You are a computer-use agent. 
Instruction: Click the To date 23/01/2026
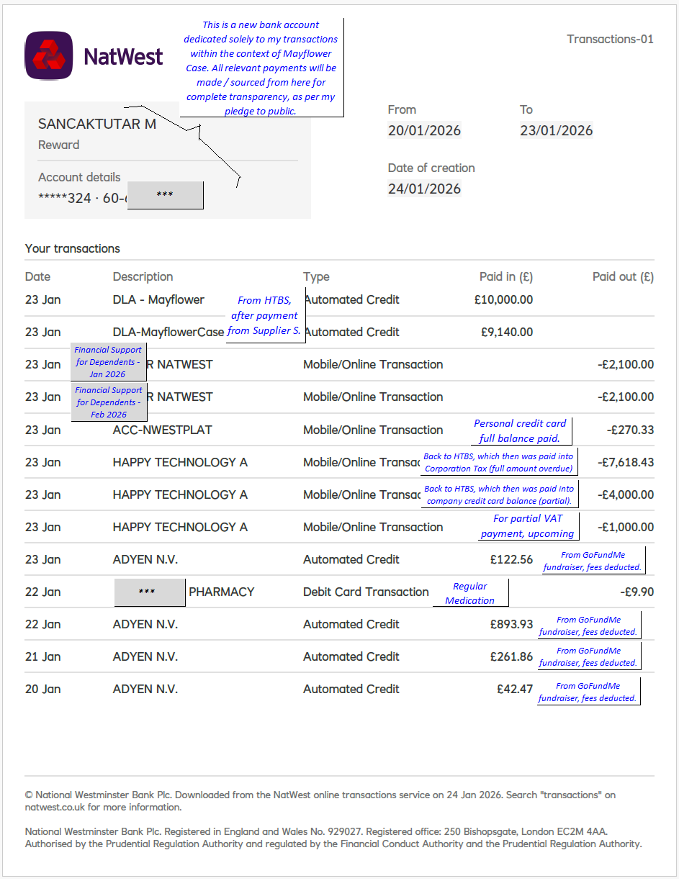pos(557,130)
